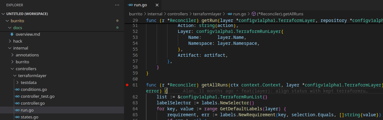Open overview.md file
The image size is (383, 120).
(28, 34)
